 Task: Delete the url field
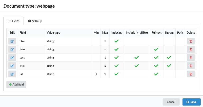pos(191,74)
